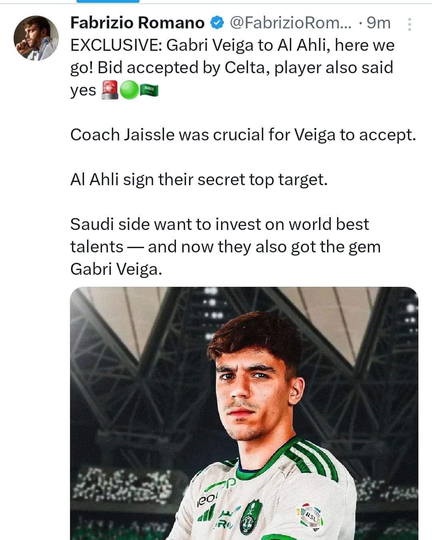The width and height of the screenshot is (432, 540).
Task: Click the red siren emoji
Action: [x=110, y=90]
